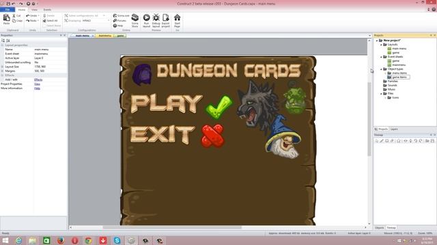437x245 pixels.
Task: Select the arrow pointer tool in Tilemap panel
Action: coord(376,141)
